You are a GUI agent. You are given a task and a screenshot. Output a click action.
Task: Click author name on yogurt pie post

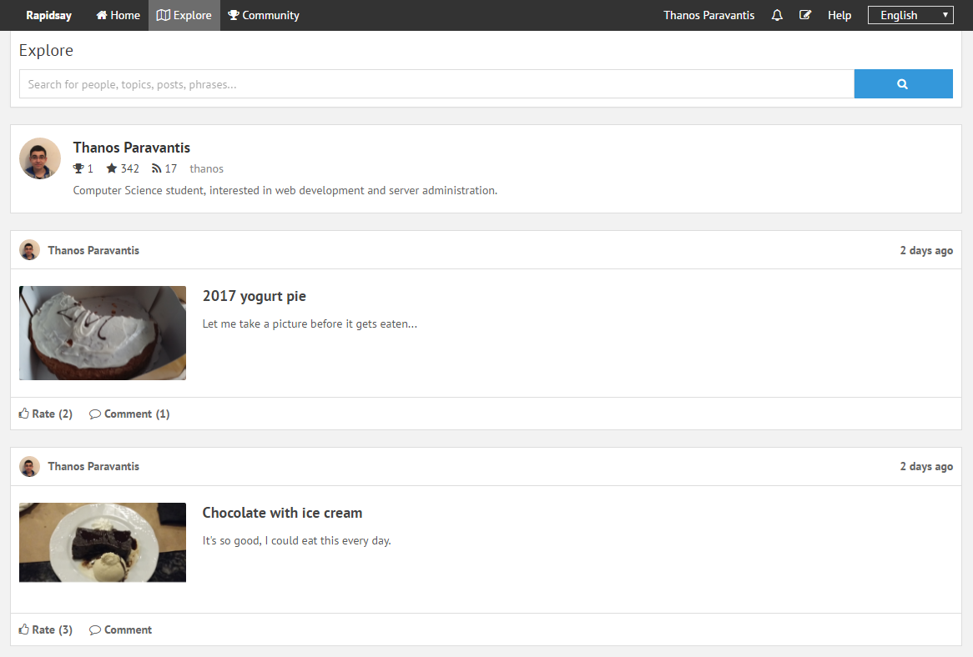click(x=93, y=250)
